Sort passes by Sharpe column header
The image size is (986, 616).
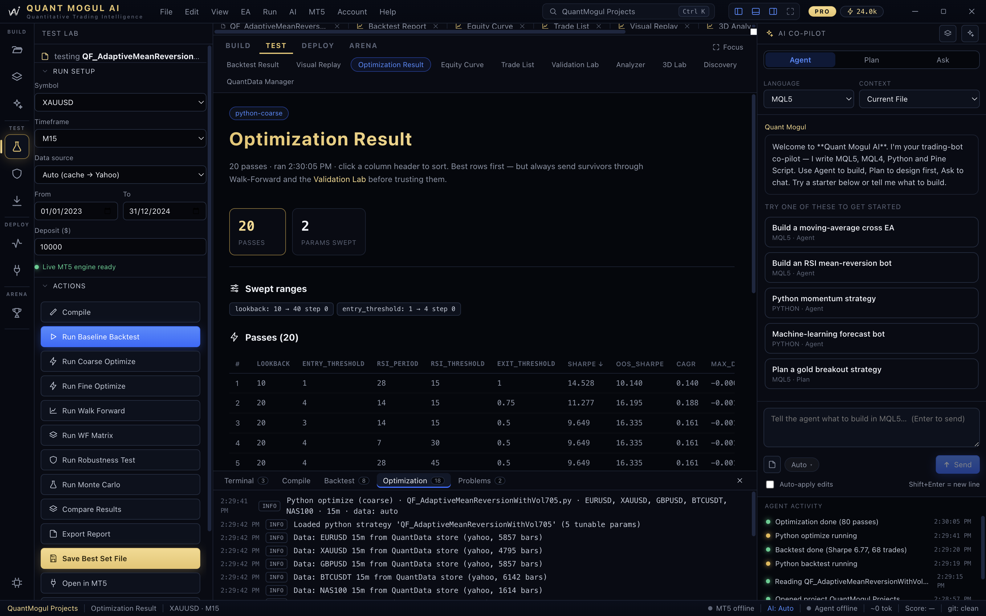click(x=585, y=364)
